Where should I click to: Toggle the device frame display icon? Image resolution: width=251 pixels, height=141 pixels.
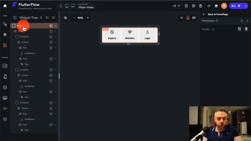coord(188,18)
